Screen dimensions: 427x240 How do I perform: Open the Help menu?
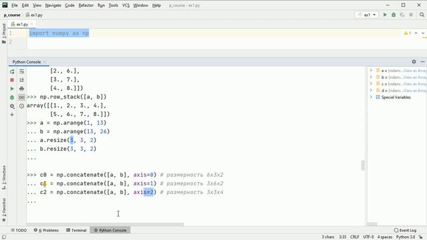pos(156,5)
